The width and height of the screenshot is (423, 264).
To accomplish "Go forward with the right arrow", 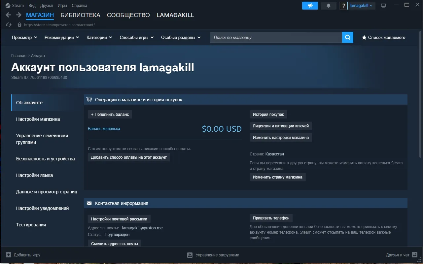I will (19, 15).
